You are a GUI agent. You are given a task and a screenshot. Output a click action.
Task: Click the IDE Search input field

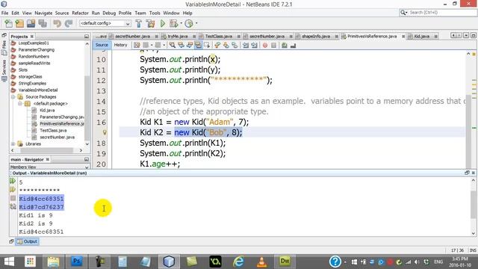click(x=441, y=13)
